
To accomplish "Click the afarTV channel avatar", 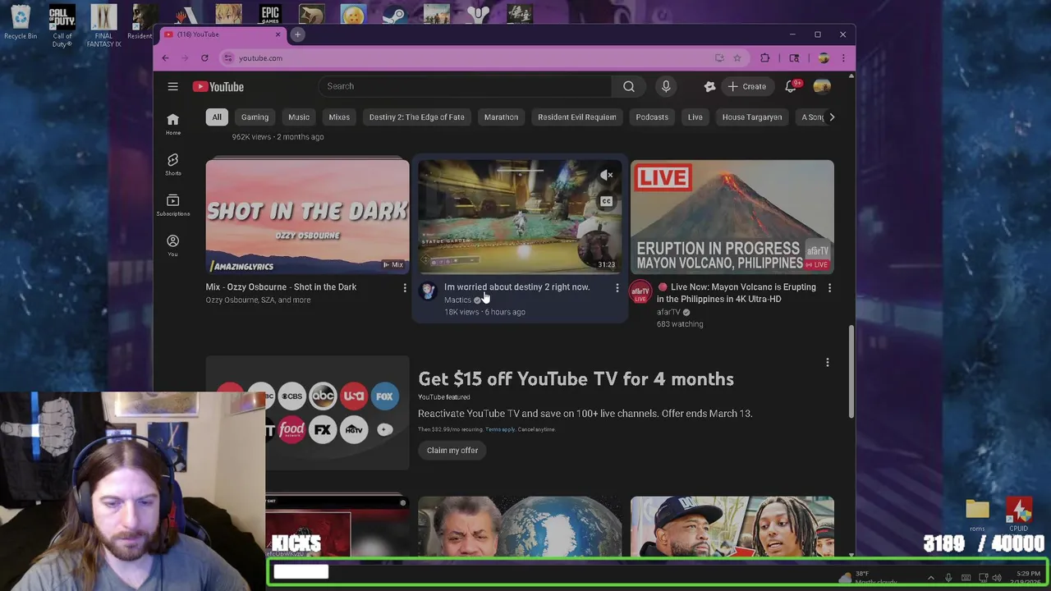I will pyautogui.click(x=640, y=292).
